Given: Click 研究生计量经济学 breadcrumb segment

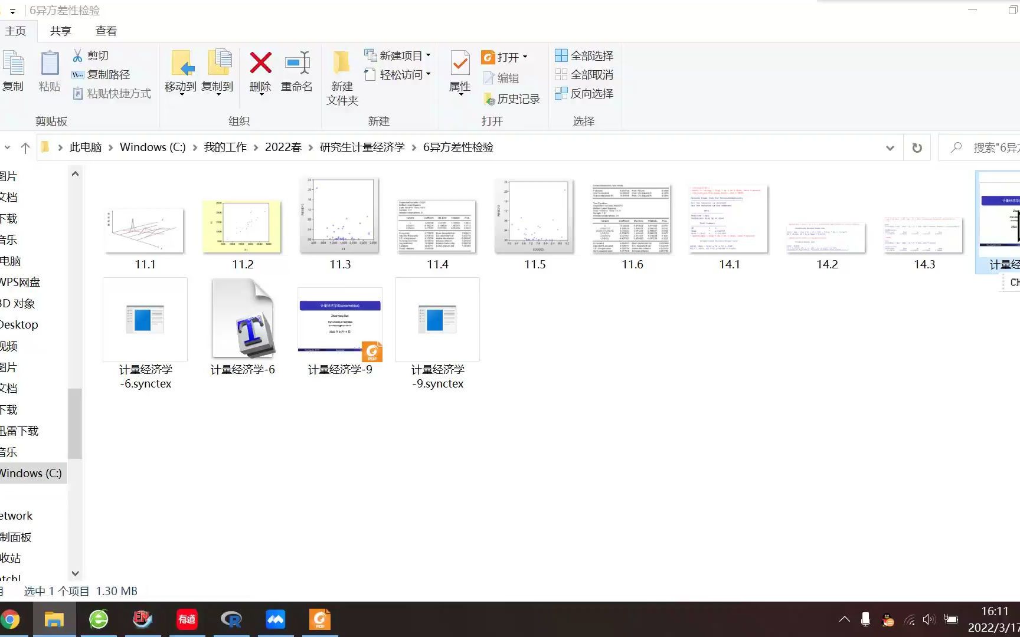Looking at the screenshot, I should click(362, 147).
